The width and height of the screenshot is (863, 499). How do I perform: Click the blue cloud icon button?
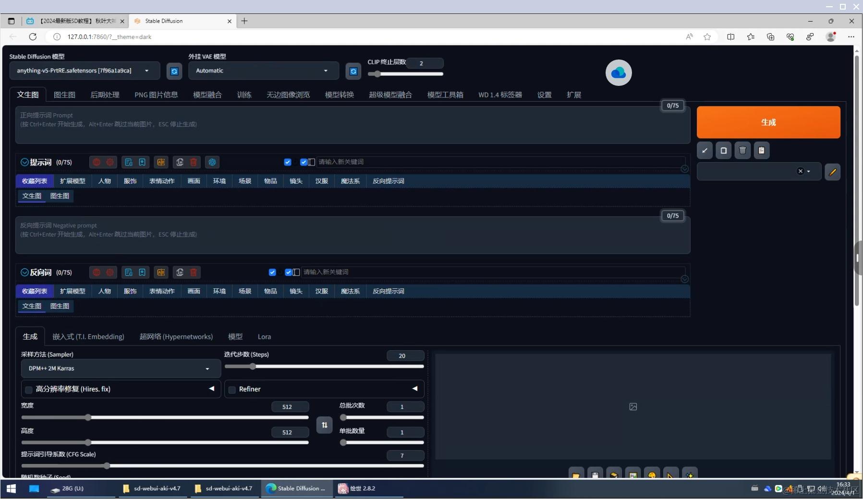[619, 73]
